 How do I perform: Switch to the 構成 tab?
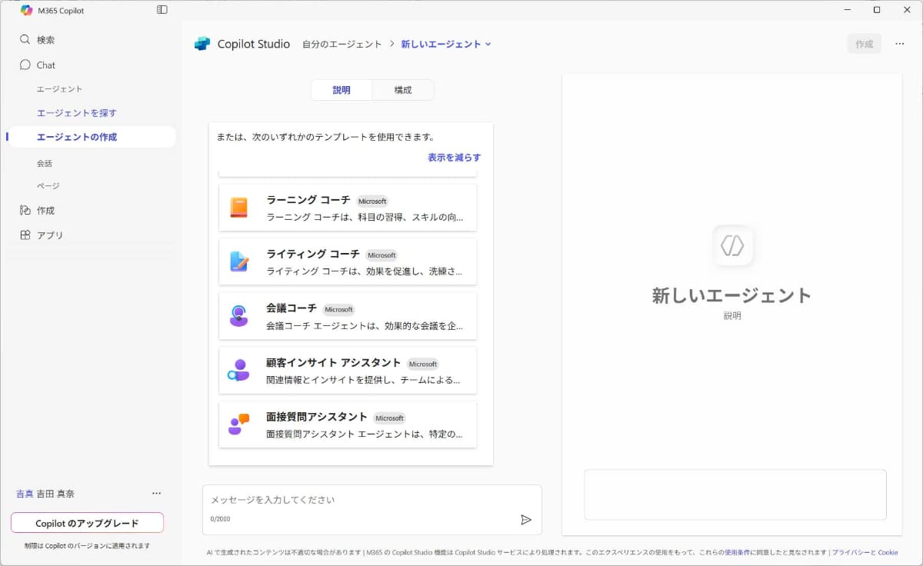[x=403, y=90]
